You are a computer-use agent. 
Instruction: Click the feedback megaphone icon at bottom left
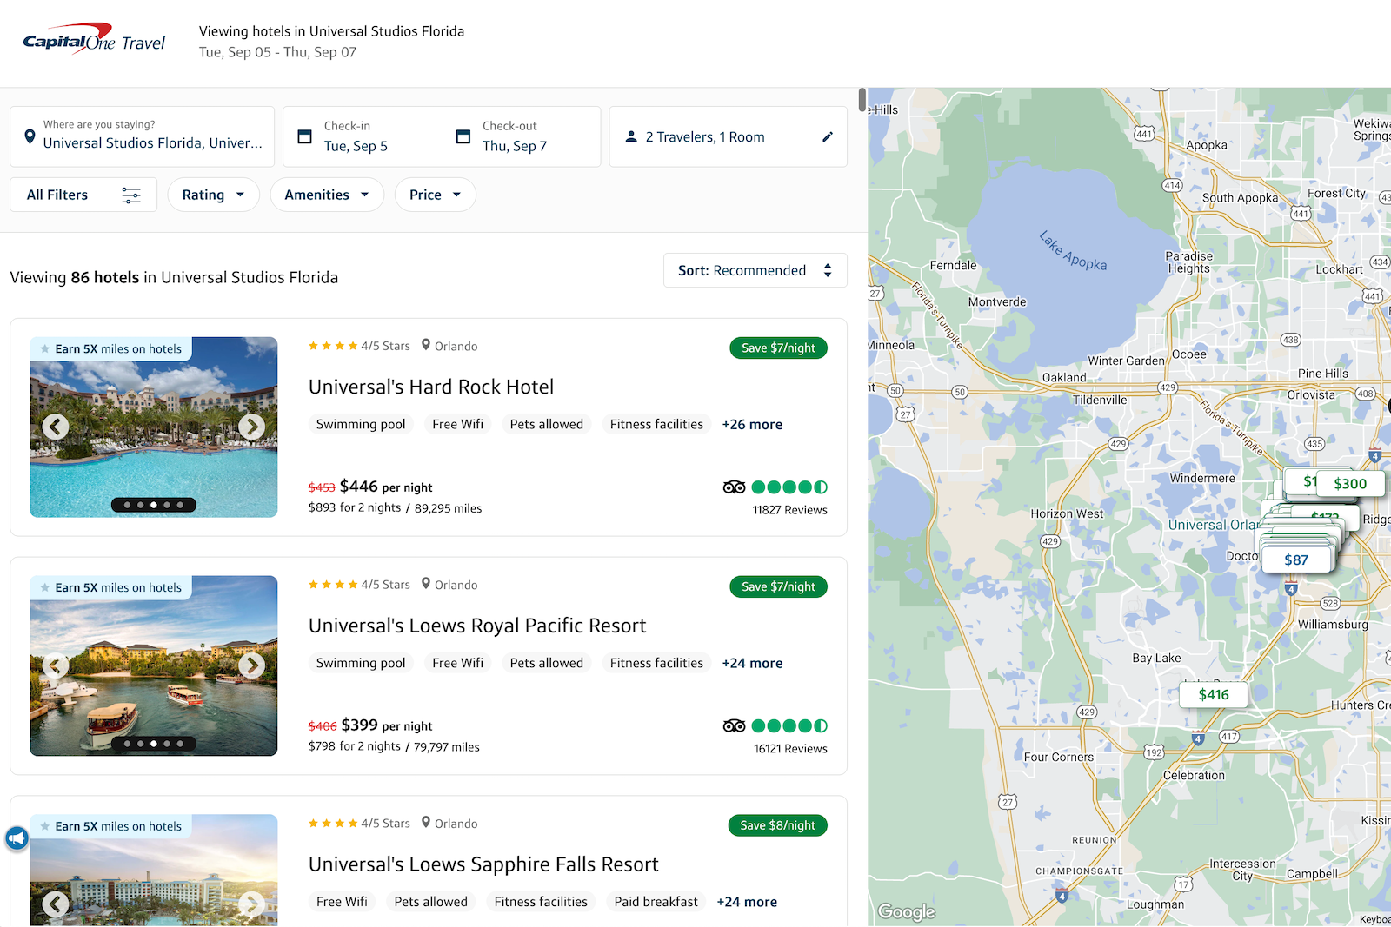pos(17,838)
